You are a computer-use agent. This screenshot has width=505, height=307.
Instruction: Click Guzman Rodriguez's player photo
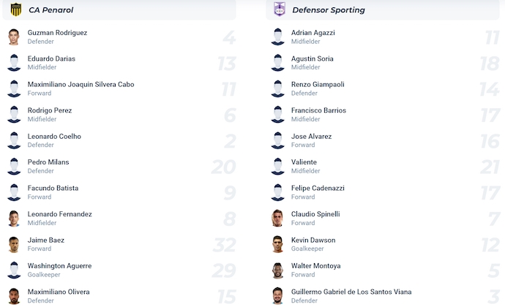14,37
